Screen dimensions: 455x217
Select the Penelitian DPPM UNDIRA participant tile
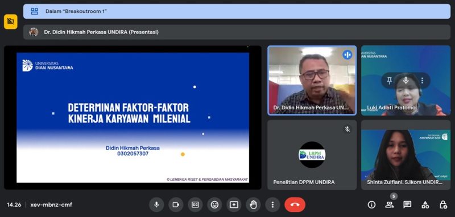coord(312,155)
